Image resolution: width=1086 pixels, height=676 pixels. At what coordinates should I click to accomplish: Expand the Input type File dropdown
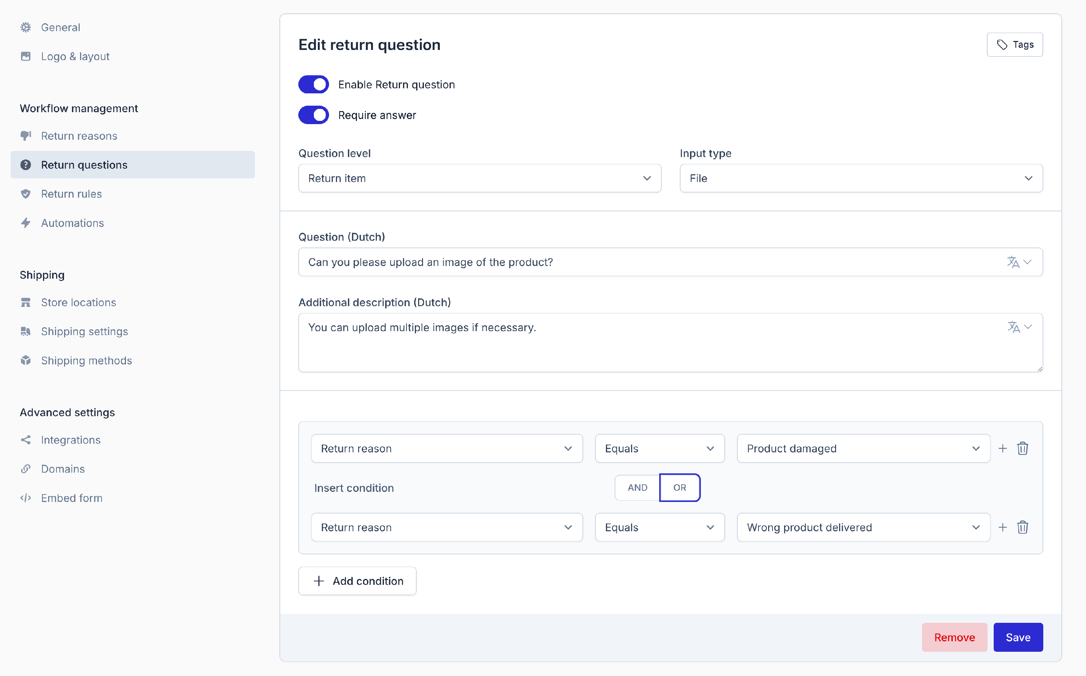861,178
